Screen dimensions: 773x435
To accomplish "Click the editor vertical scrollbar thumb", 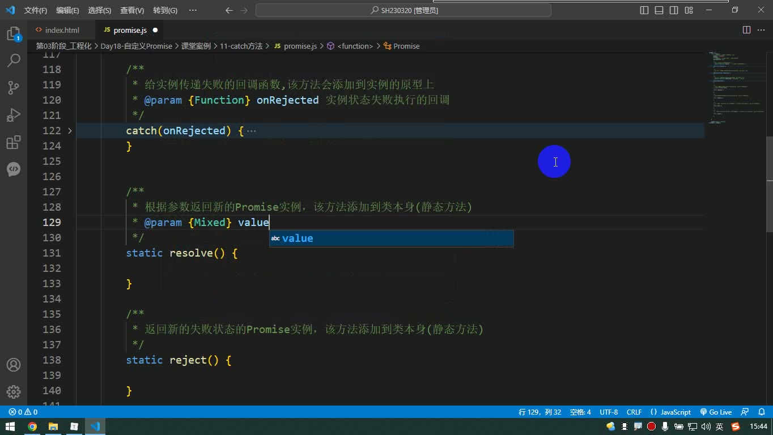I will 769,184.
